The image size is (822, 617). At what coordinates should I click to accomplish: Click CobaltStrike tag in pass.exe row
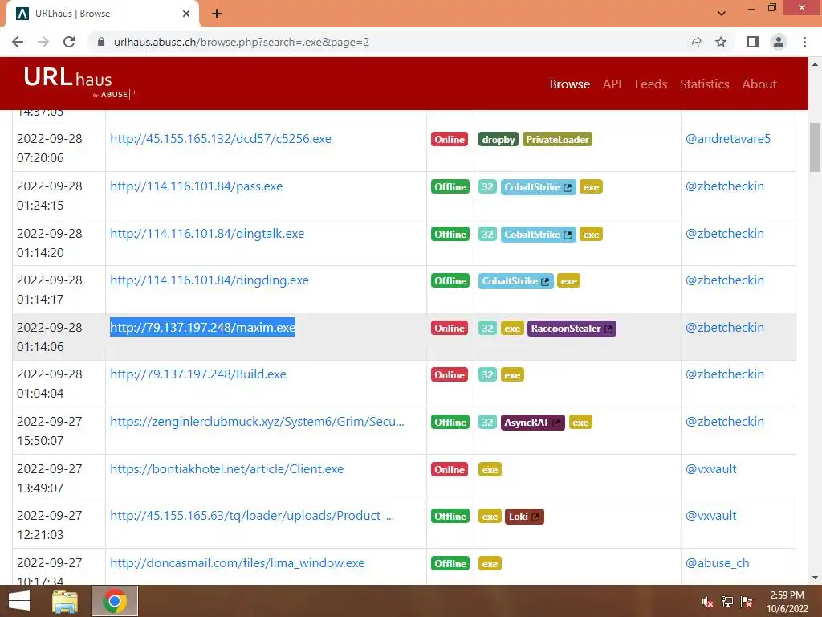coord(538,186)
